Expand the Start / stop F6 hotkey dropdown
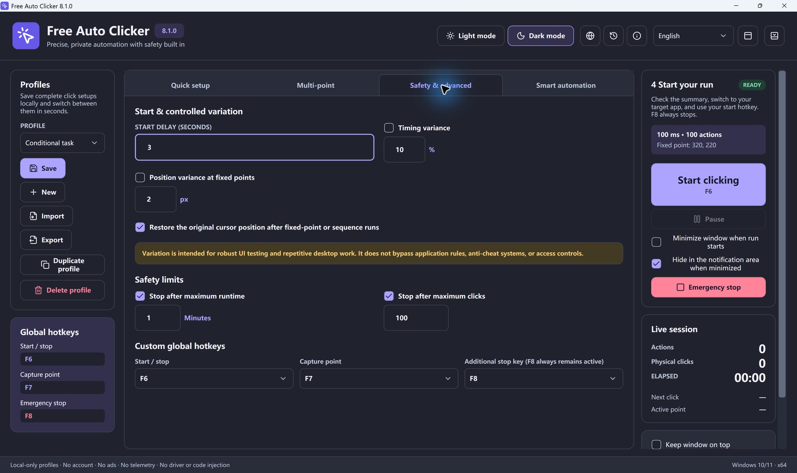This screenshot has width=797, height=473. point(214,378)
